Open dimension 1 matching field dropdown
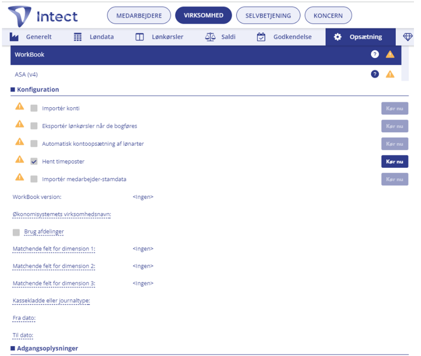Image resolution: width=421 pixels, height=356 pixels. [143, 249]
